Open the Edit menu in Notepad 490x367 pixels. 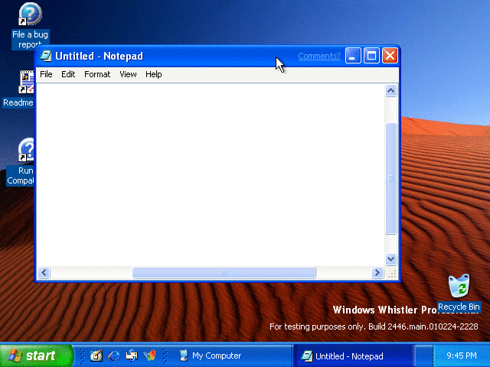(68, 74)
